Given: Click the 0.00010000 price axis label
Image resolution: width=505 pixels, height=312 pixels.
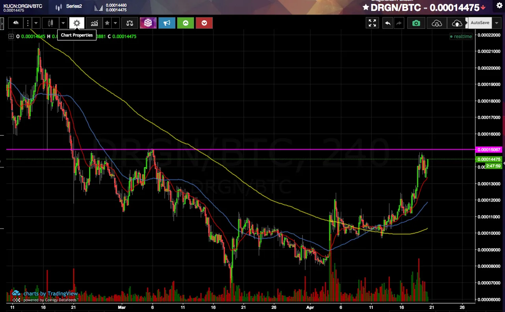Looking at the screenshot, I should 489,233.
